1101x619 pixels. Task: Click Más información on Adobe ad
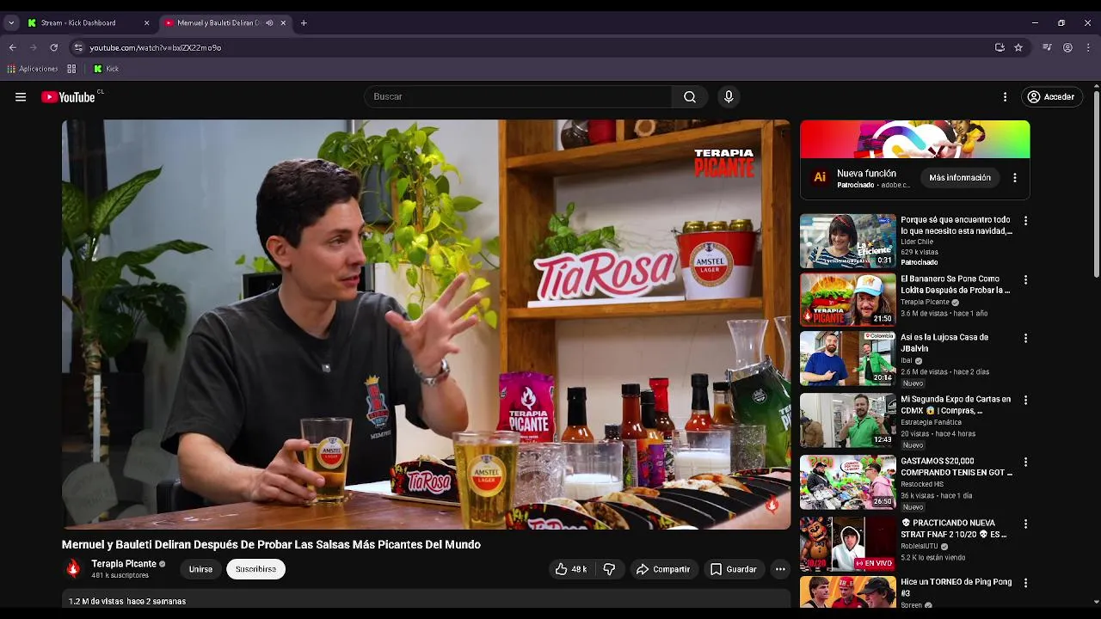(960, 178)
